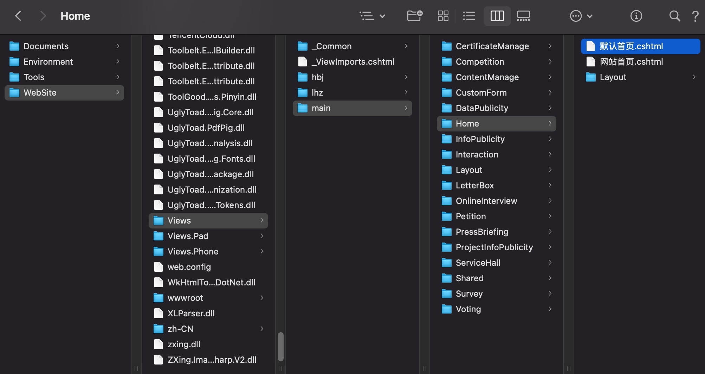Viewport: 705px width, 374px height.
Task: Click the Back navigation arrow
Action: point(18,16)
